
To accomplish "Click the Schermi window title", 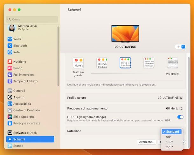I will 74,10.
